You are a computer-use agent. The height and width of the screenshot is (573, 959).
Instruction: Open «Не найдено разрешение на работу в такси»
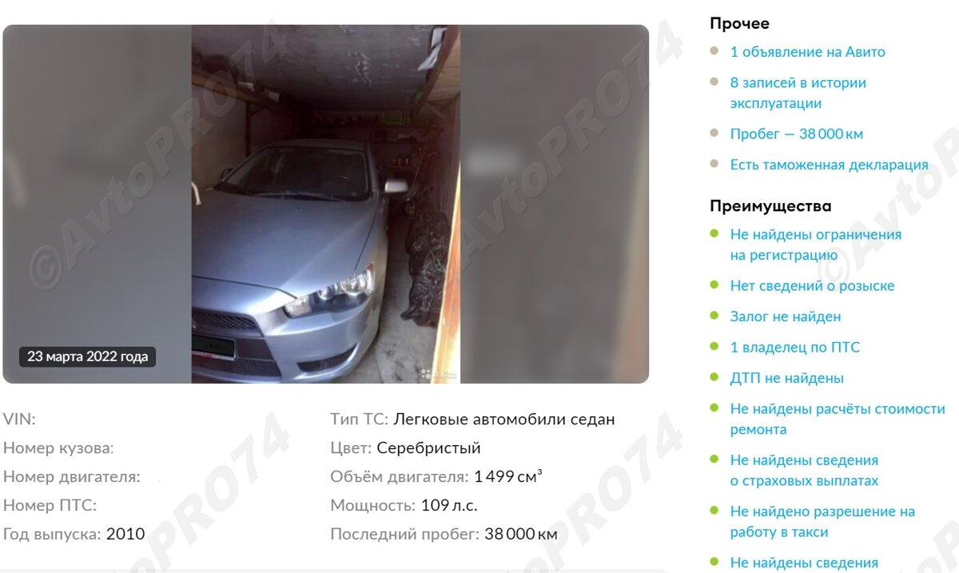coord(822,521)
